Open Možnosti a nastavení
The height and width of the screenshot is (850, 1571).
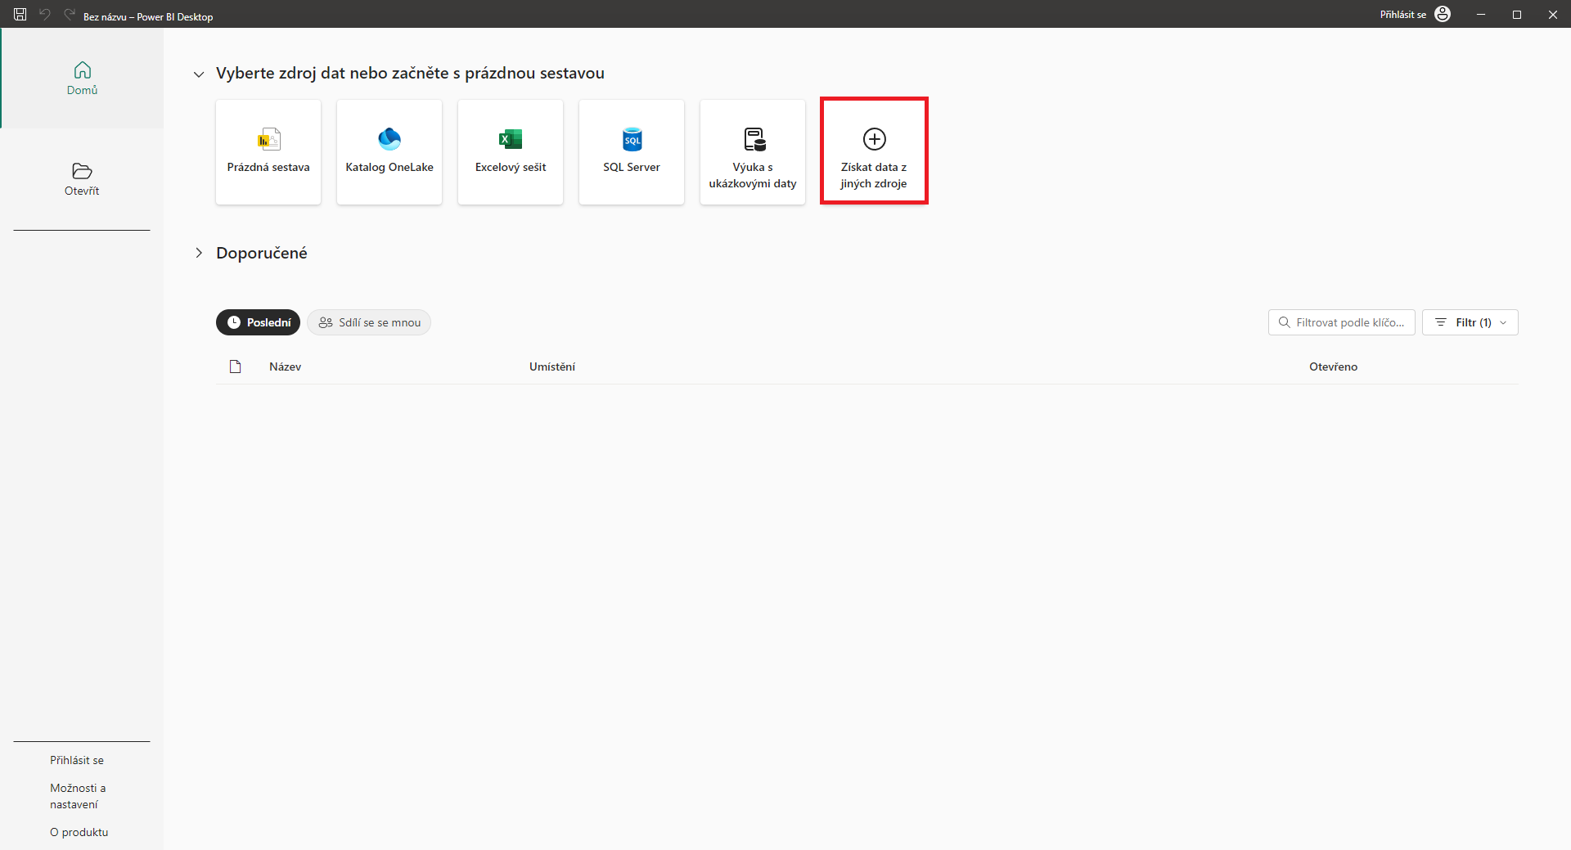(78, 795)
